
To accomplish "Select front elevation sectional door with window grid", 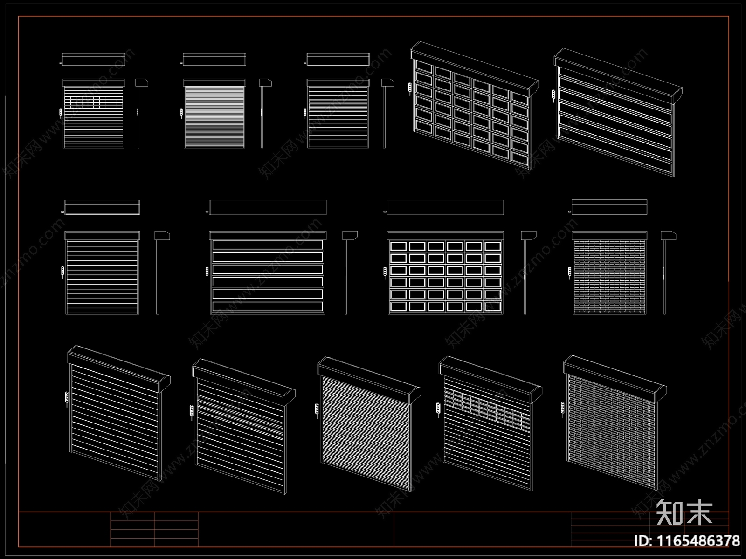I will pyautogui.click(x=446, y=273).
